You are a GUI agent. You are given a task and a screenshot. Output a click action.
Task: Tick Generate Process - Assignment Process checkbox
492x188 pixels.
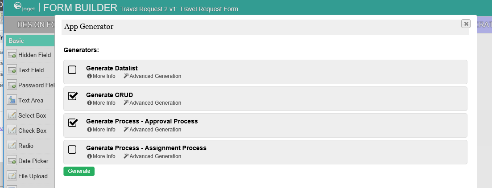72,149
